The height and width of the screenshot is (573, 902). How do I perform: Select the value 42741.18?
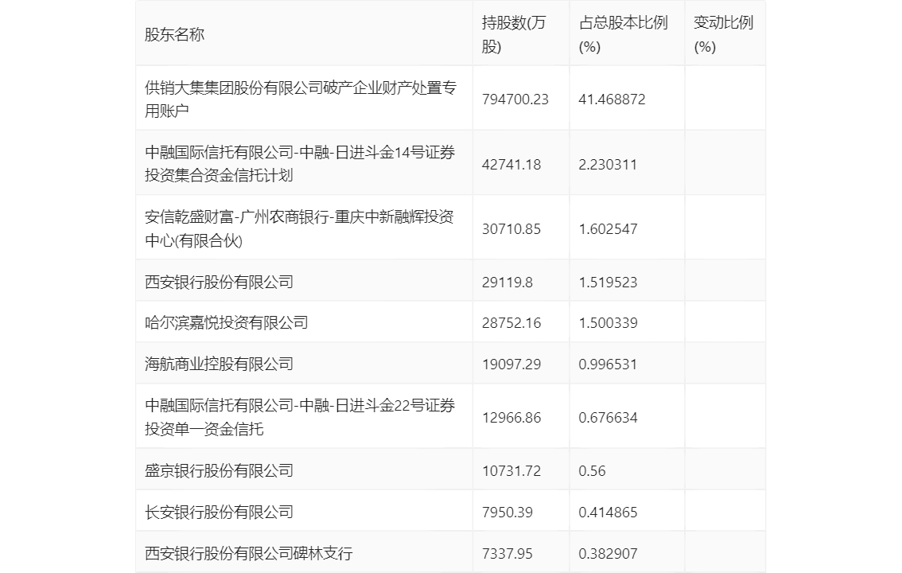pyautogui.click(x=511, y=165)
